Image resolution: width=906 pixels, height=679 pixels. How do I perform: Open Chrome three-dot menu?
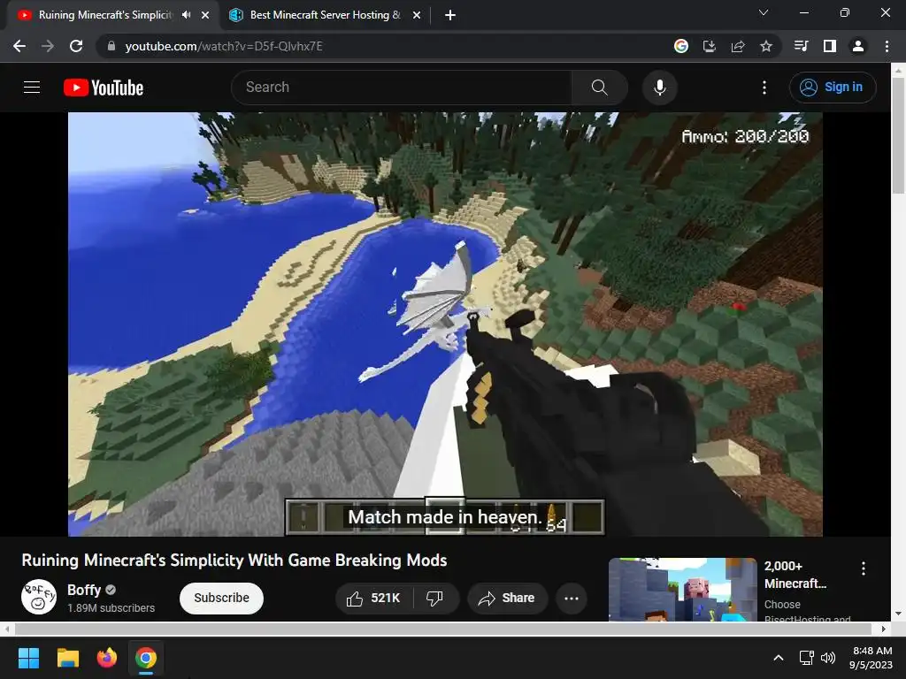coord(887,46)
